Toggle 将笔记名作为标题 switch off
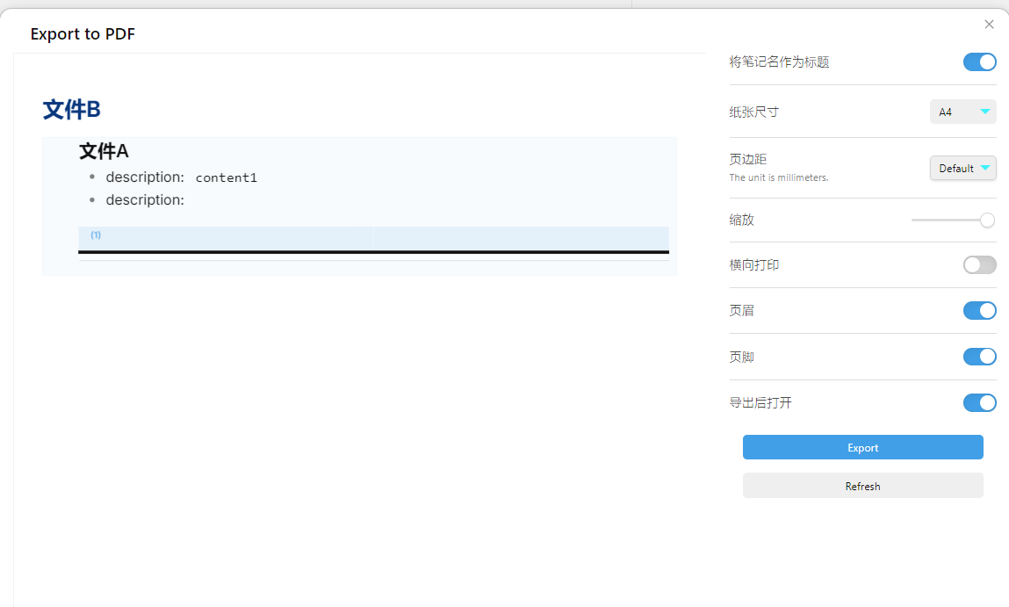1009x607 pixels. pyautogui.click(x=979, y=62)
